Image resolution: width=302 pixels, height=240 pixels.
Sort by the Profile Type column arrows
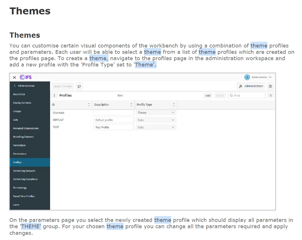(174, 104)
